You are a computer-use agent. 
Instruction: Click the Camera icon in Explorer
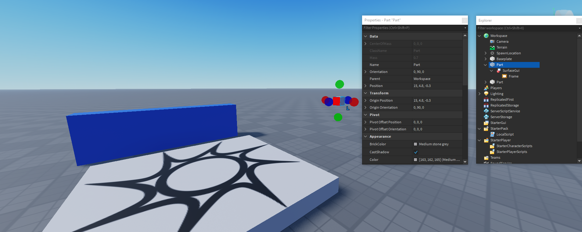[492, 42]
